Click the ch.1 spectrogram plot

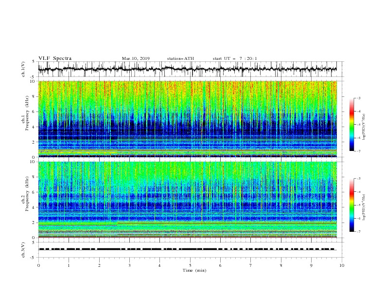click(187, 119)
